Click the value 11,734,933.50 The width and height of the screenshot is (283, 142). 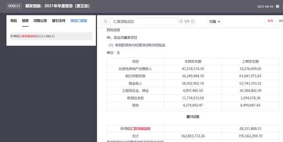[x=193, y=98]
